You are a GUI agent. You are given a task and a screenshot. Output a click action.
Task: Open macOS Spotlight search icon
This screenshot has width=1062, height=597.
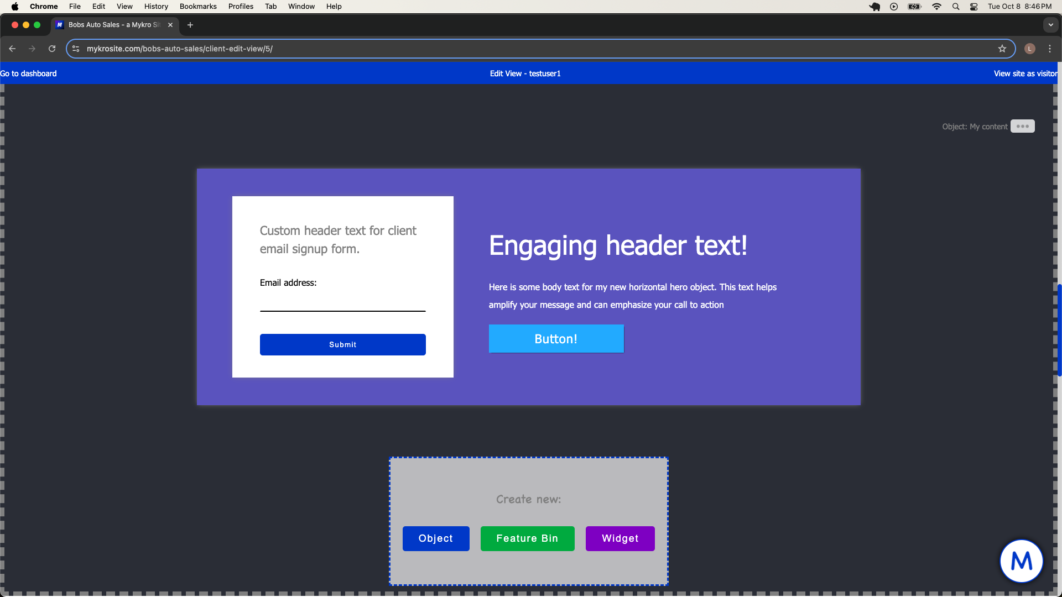[x=955, y=7]
